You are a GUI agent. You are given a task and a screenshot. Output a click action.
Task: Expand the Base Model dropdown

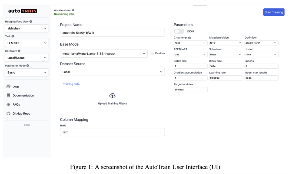point(104,53)
